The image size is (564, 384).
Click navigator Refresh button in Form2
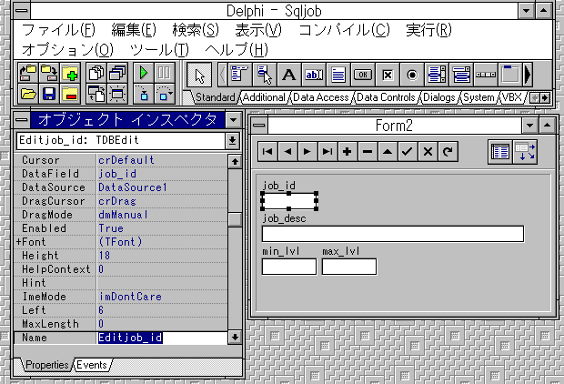coord(448,152)
